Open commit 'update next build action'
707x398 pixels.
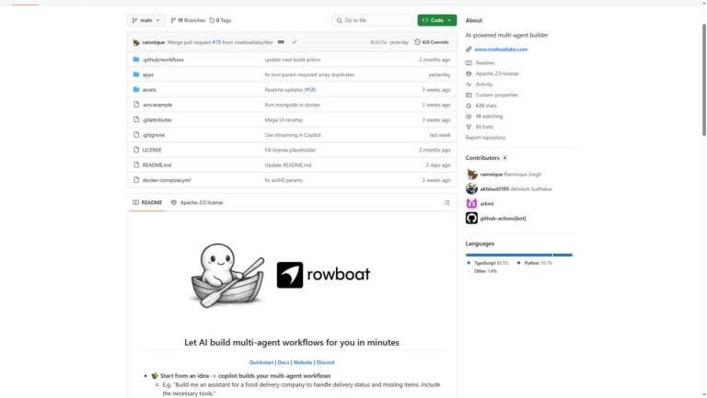pyautogui.click(x=292, y=60)
